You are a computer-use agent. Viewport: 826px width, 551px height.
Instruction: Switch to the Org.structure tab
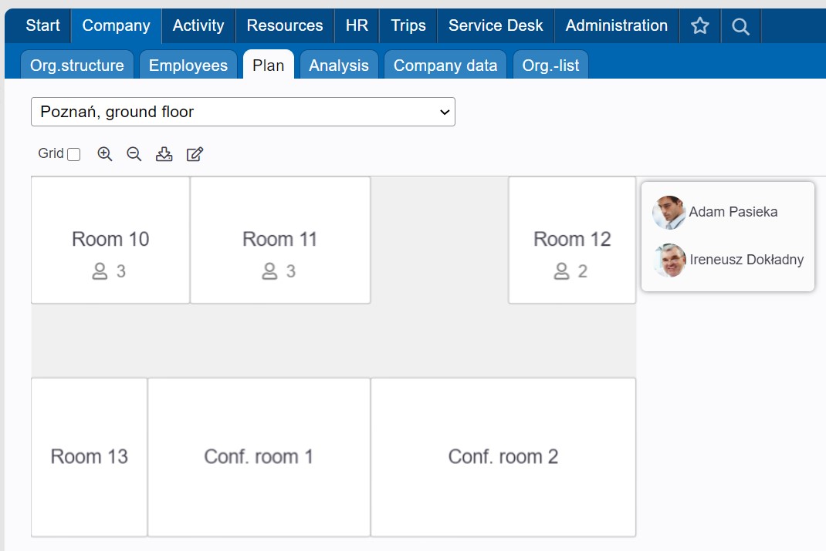coord(77,66)
